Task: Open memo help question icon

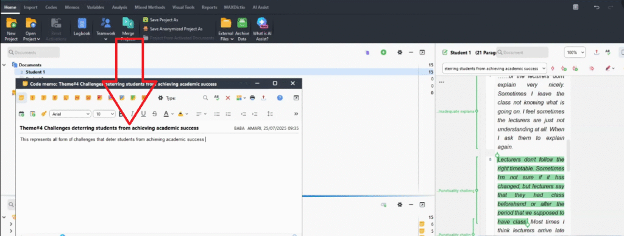Action: (280, 98)
